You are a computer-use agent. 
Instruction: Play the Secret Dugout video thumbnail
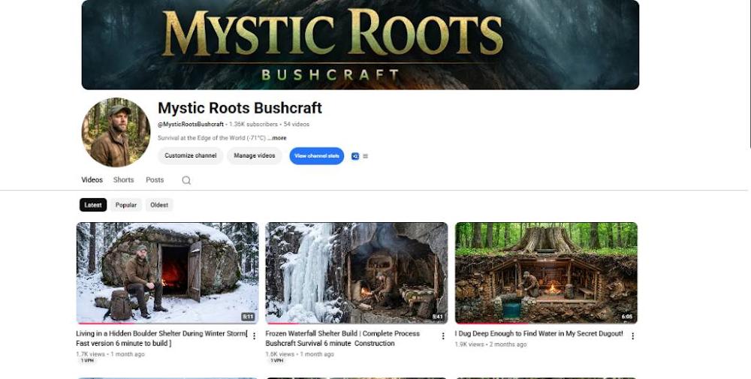pos(546,272)
